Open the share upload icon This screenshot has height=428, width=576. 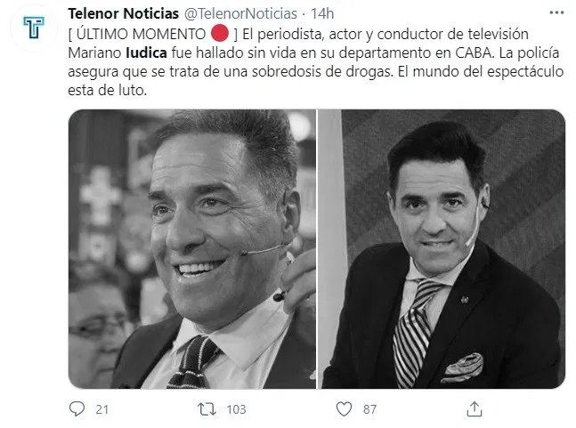[x=475, y=408]
